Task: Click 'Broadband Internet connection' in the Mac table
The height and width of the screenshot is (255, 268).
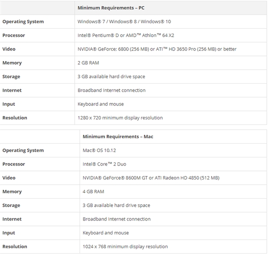Action: tap(116, 219)
